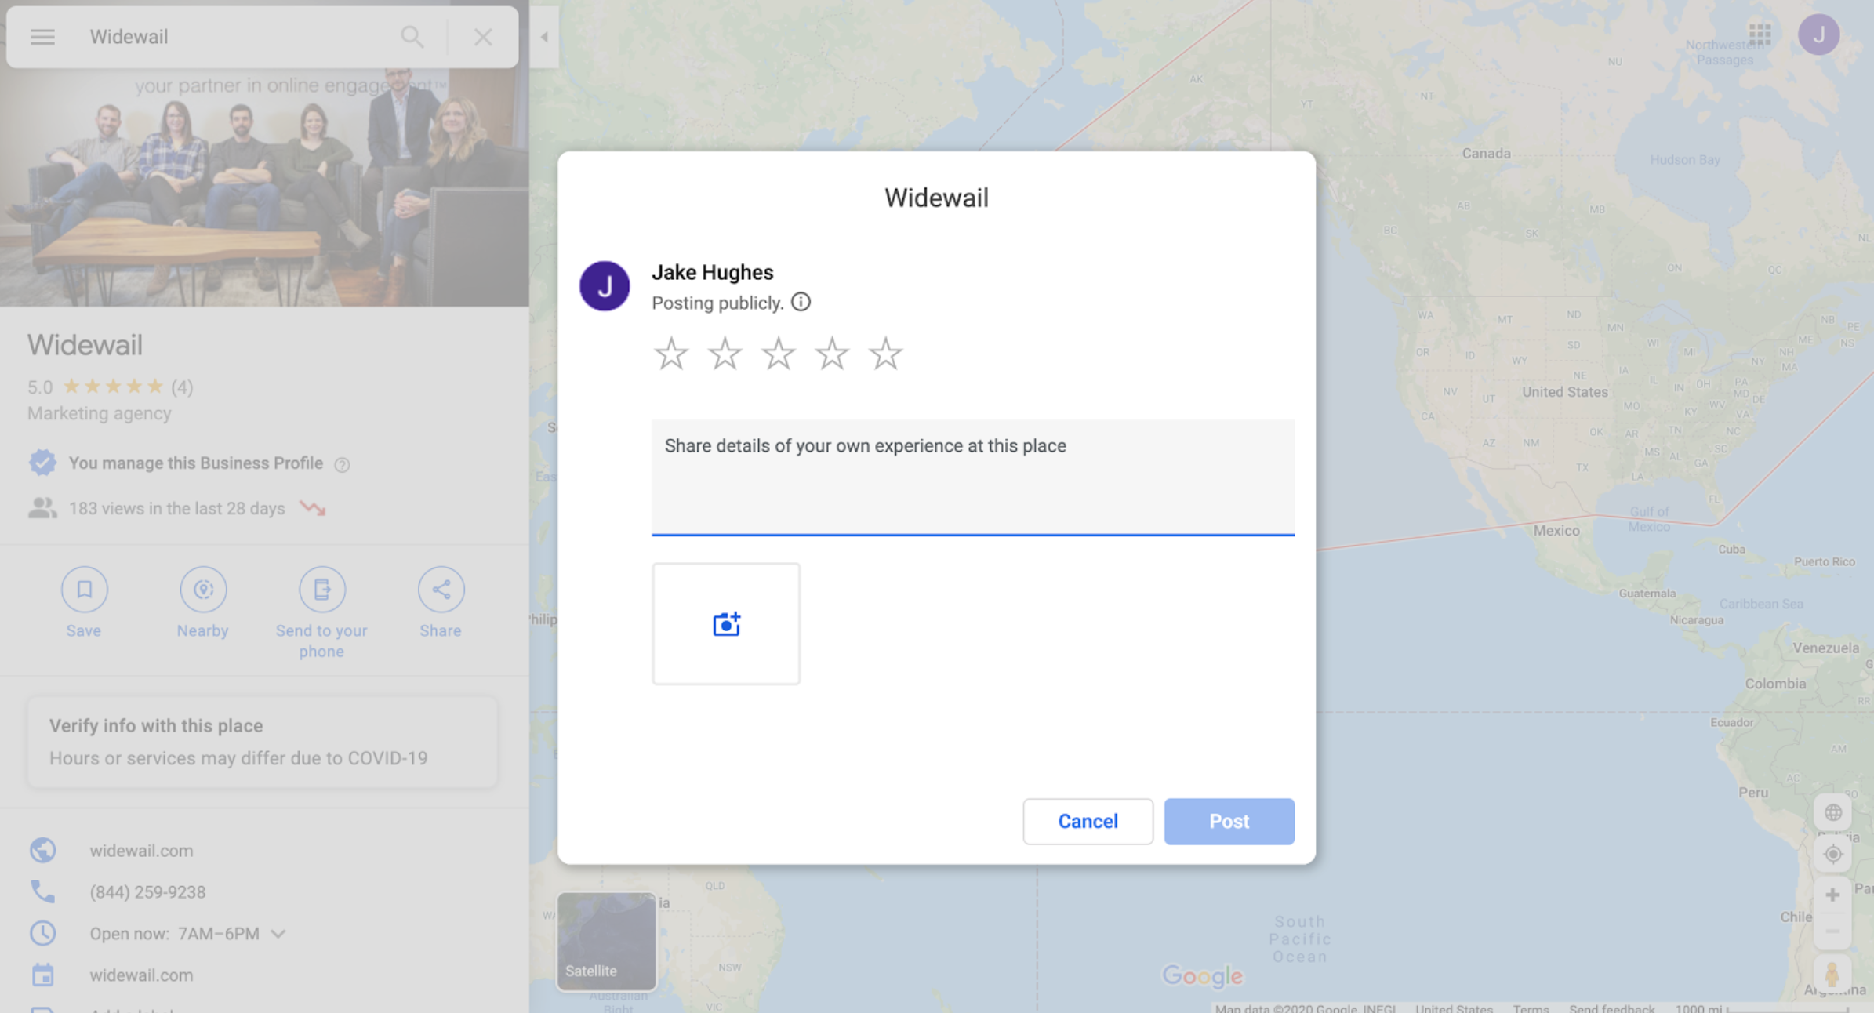Click the Widewail team photo
Image resolution: width=1874 pixels, height=1013 pixels.
click(264, 187)
